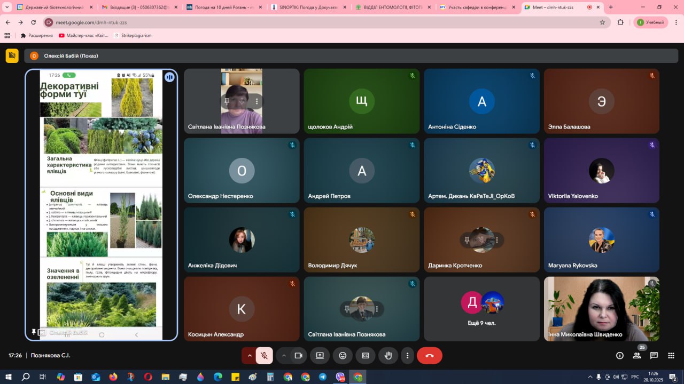Viewport: 684px width, 384px height.
Task: Click the present screen icon
Action: click(x=320, y=356)
